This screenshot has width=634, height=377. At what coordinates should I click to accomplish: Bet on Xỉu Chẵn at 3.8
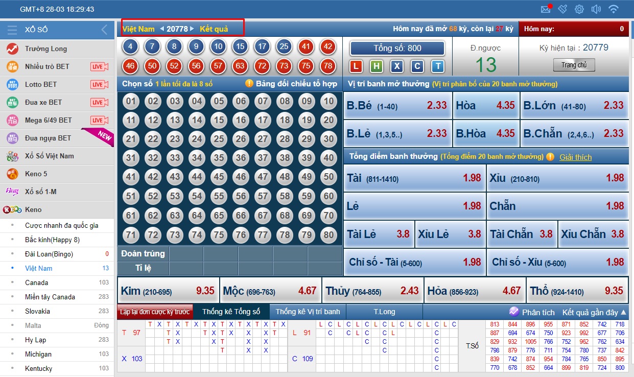593,234
